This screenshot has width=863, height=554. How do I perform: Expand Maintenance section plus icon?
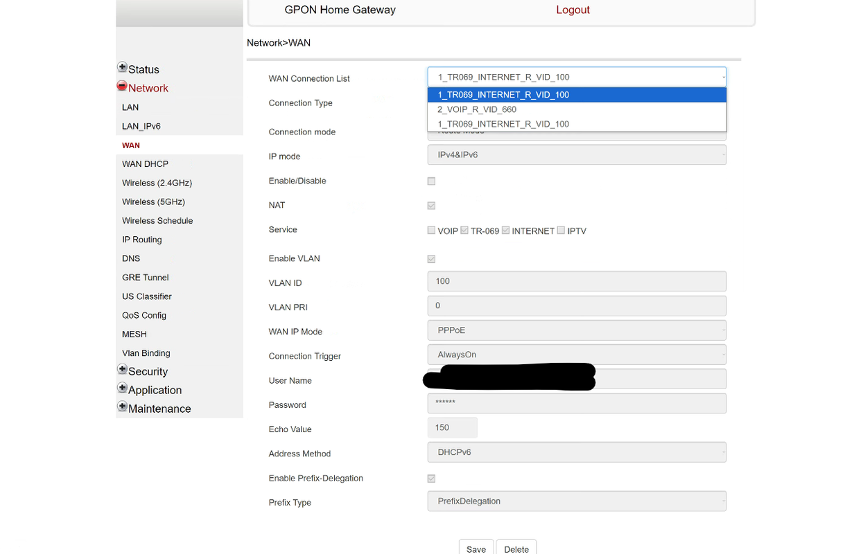point(122,407)
